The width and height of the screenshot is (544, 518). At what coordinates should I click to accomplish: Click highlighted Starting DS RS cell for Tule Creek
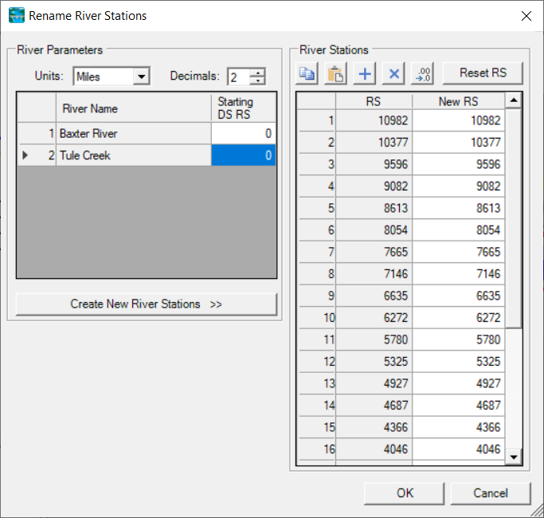(244, 155)
